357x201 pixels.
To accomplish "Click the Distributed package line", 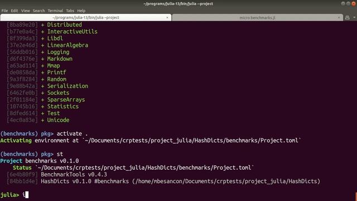I will 44,25.
